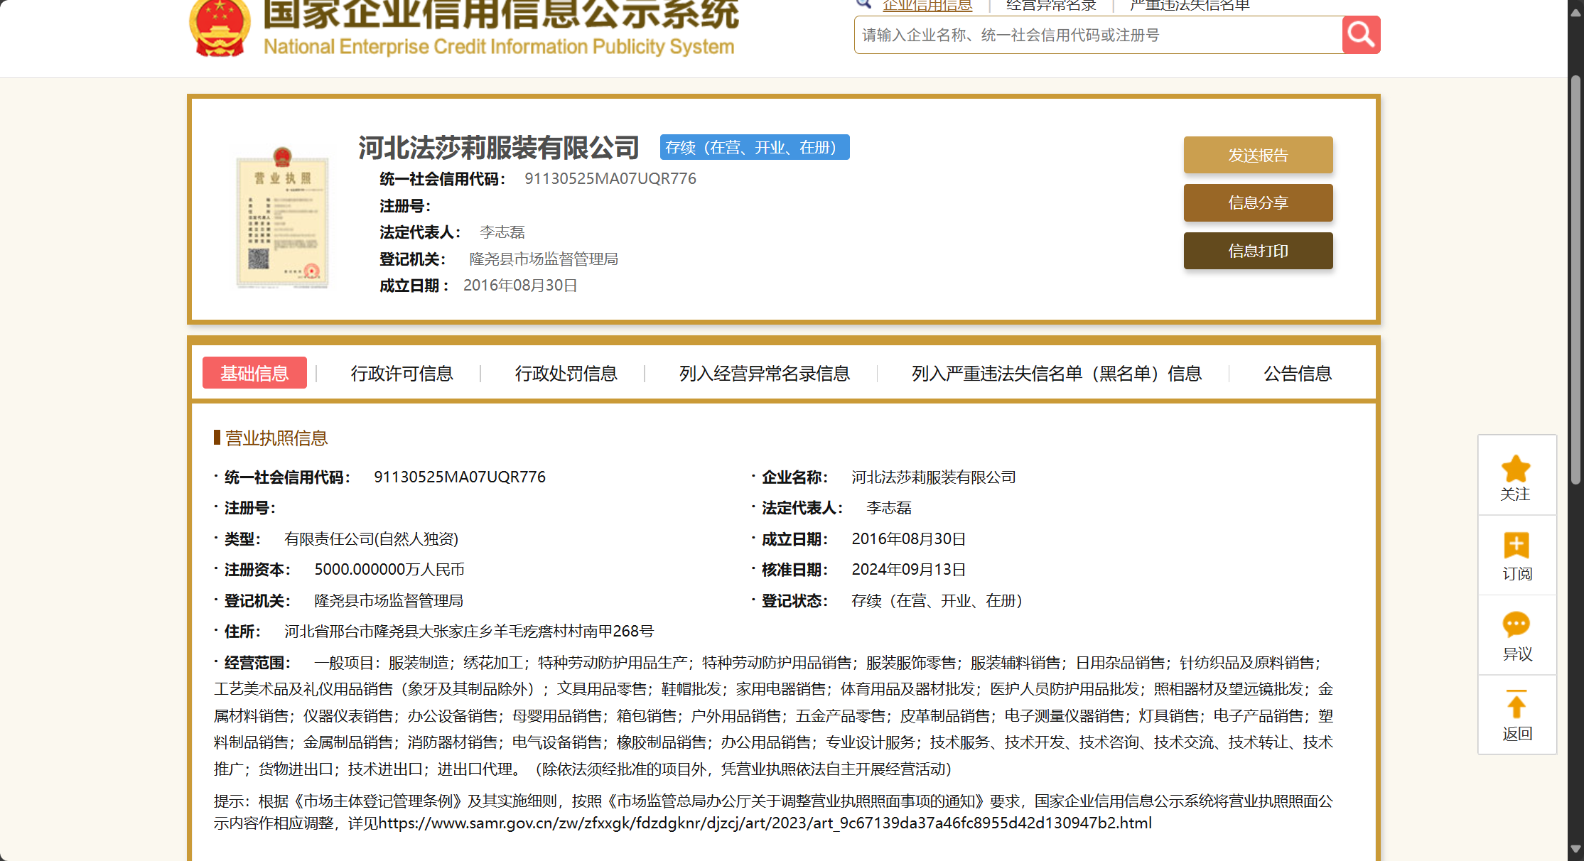Click the 订阅 bookmark icon
1584x861 pixels.
pyautogui.click(x=1516, y=546)
